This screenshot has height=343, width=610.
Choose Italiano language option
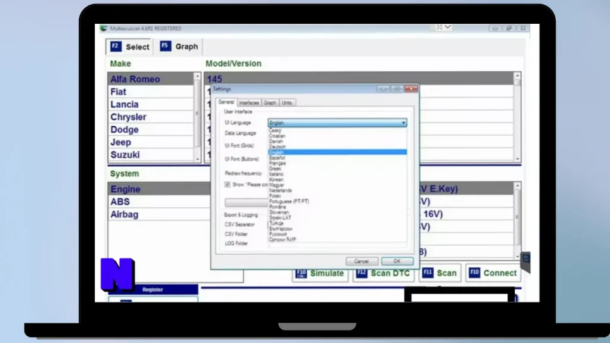tap(337, 174)
